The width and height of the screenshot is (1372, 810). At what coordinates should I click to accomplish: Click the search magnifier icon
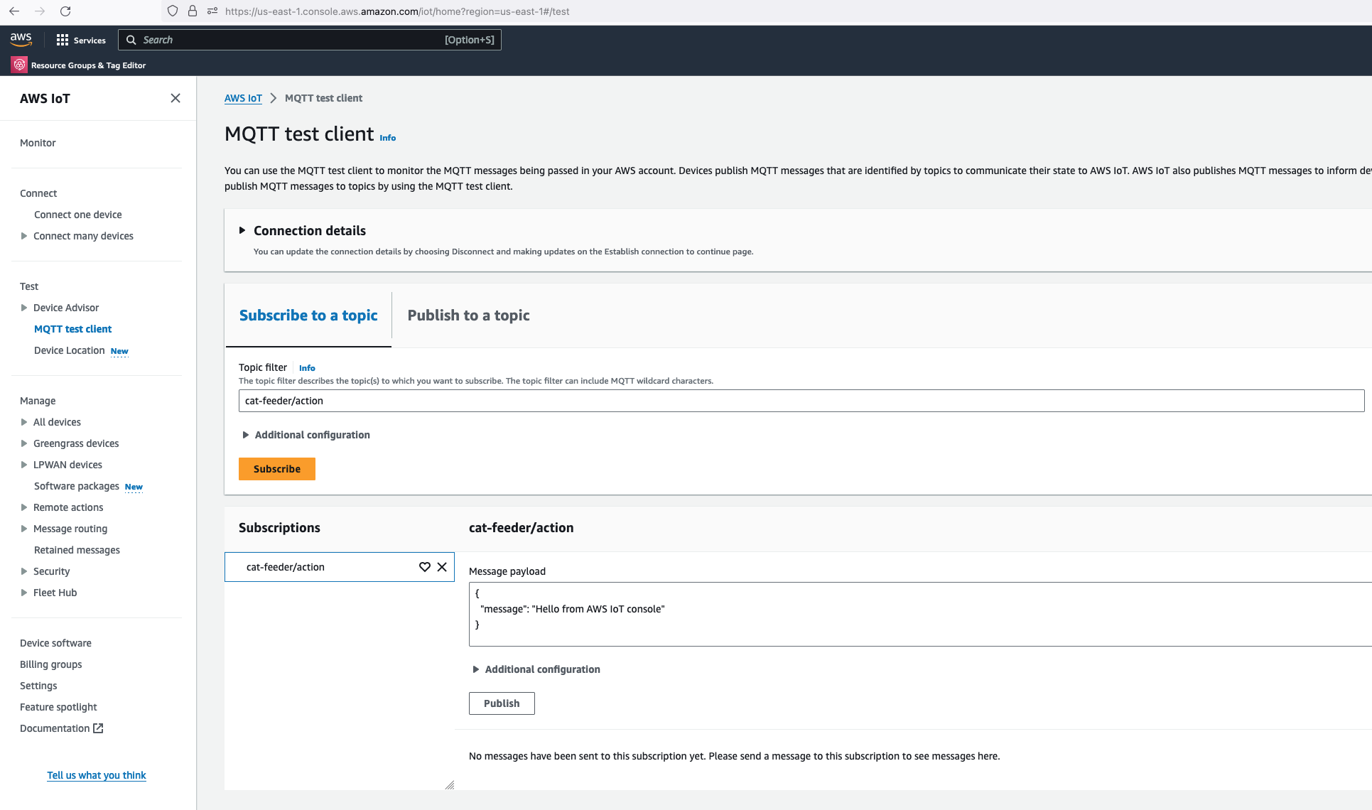131,40
